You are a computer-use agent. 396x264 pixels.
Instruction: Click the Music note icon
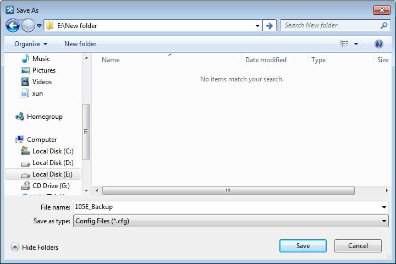coord(25,59)
